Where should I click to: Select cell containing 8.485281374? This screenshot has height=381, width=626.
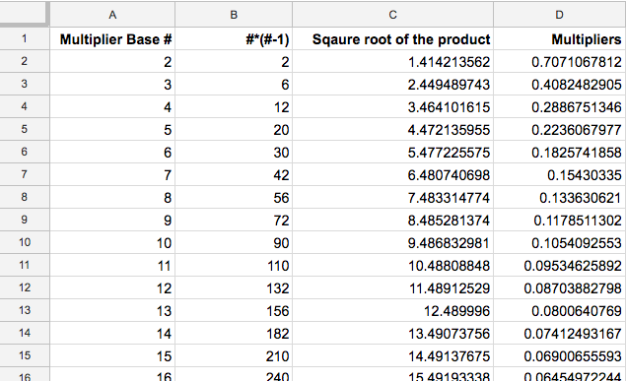tap(392, 220)
